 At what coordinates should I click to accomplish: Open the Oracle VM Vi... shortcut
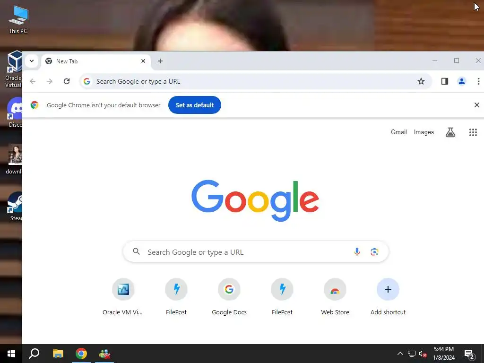123,297
